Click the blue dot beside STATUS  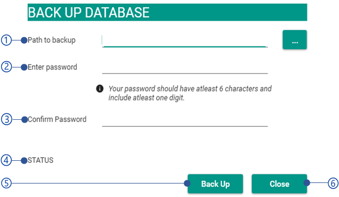tap(24, 161)
